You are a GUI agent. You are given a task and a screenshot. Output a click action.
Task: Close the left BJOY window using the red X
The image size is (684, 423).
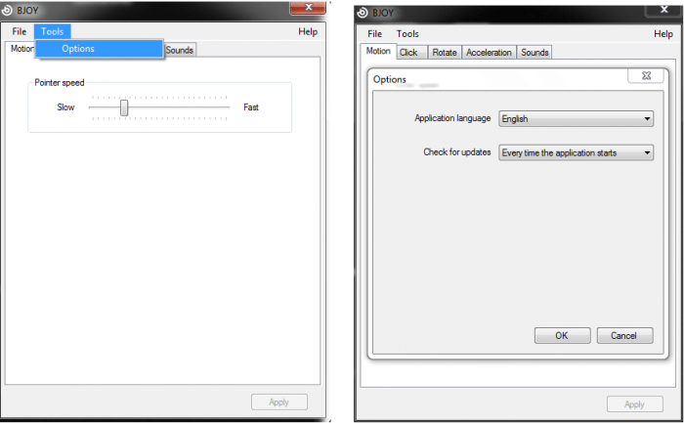point(311,7)
